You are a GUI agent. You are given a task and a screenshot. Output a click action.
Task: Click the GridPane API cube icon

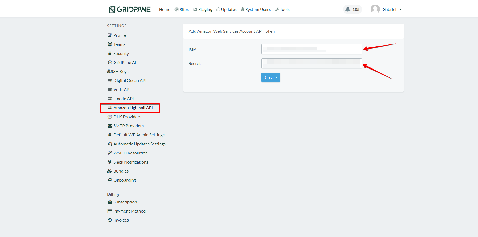click(110, 62)
